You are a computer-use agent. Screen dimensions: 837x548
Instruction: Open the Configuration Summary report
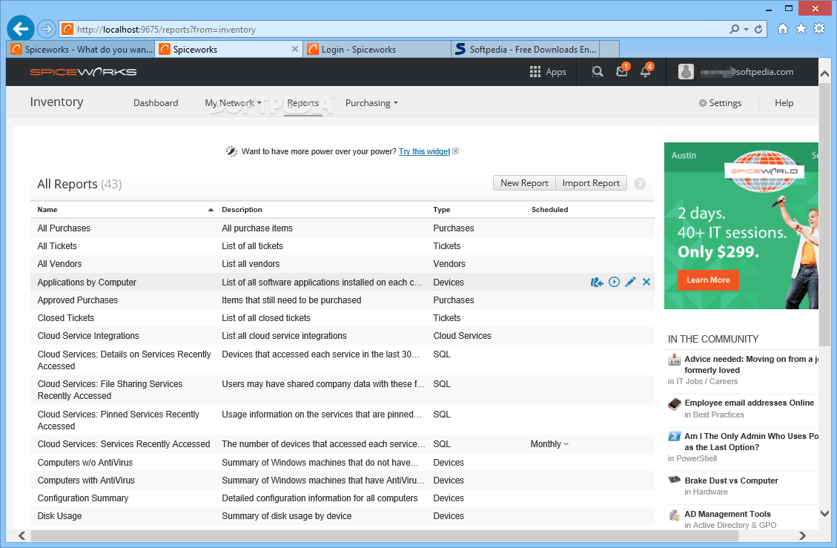pos(83,498)
